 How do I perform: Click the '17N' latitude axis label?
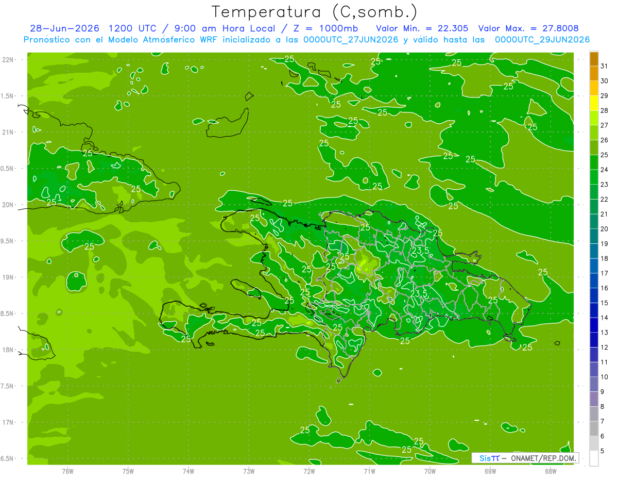[8, 422]
